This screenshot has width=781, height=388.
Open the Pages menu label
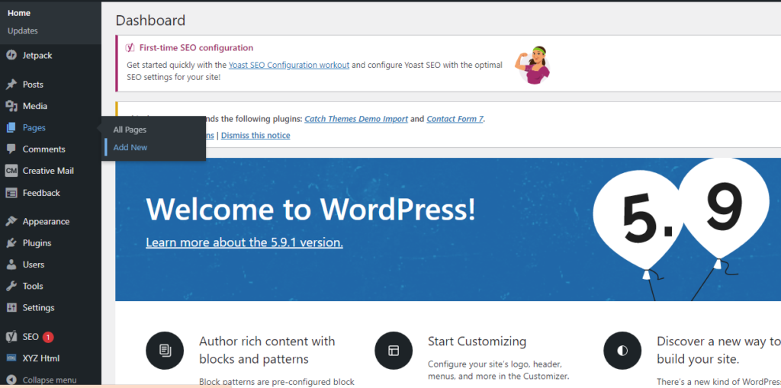(x=34, y=127)
